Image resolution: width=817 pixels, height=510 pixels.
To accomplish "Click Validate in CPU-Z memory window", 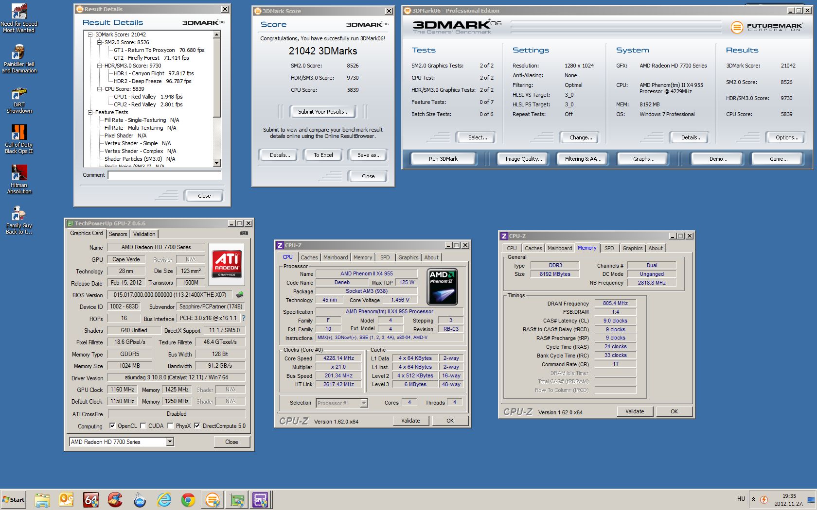I will (x=635, y=411).
